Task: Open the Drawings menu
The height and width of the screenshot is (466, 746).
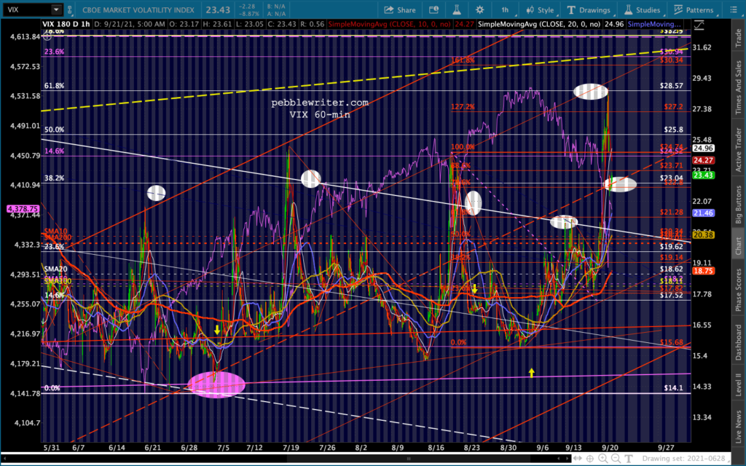Action: (590, 10)
